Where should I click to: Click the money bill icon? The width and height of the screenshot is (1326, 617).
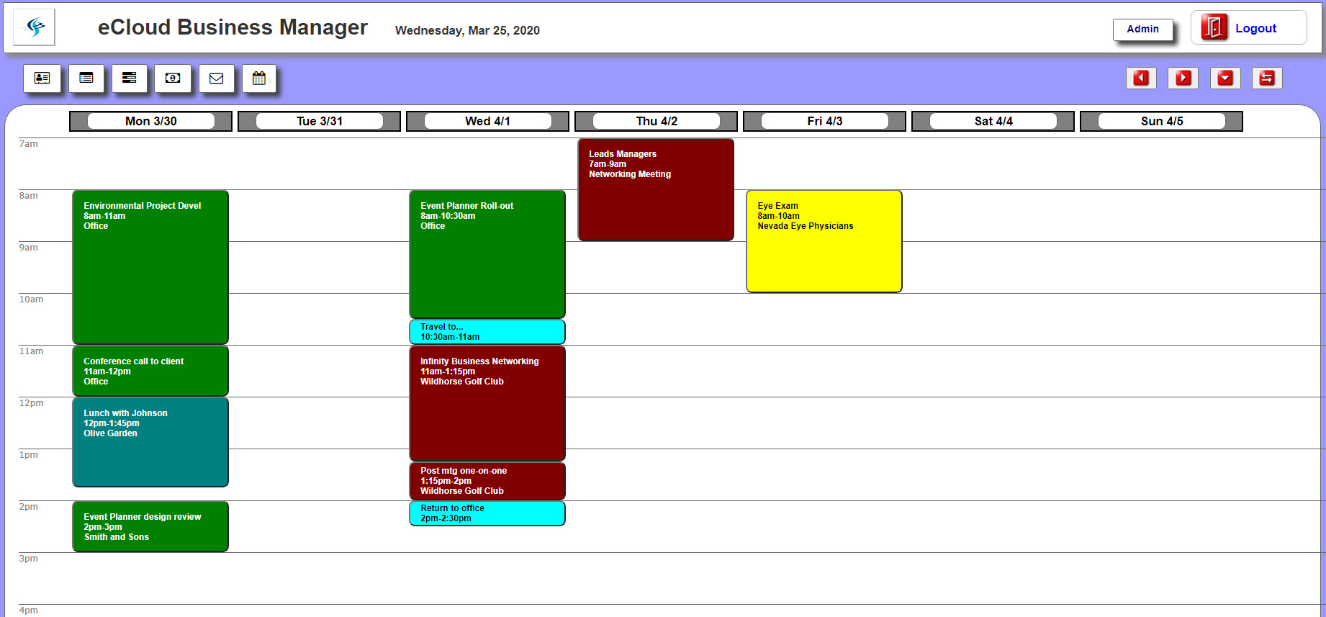173,78
